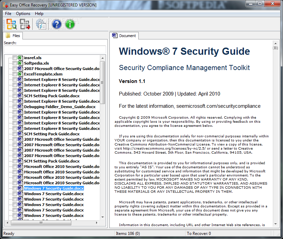Click the scan for files toolbar icon

coord(12,24)
